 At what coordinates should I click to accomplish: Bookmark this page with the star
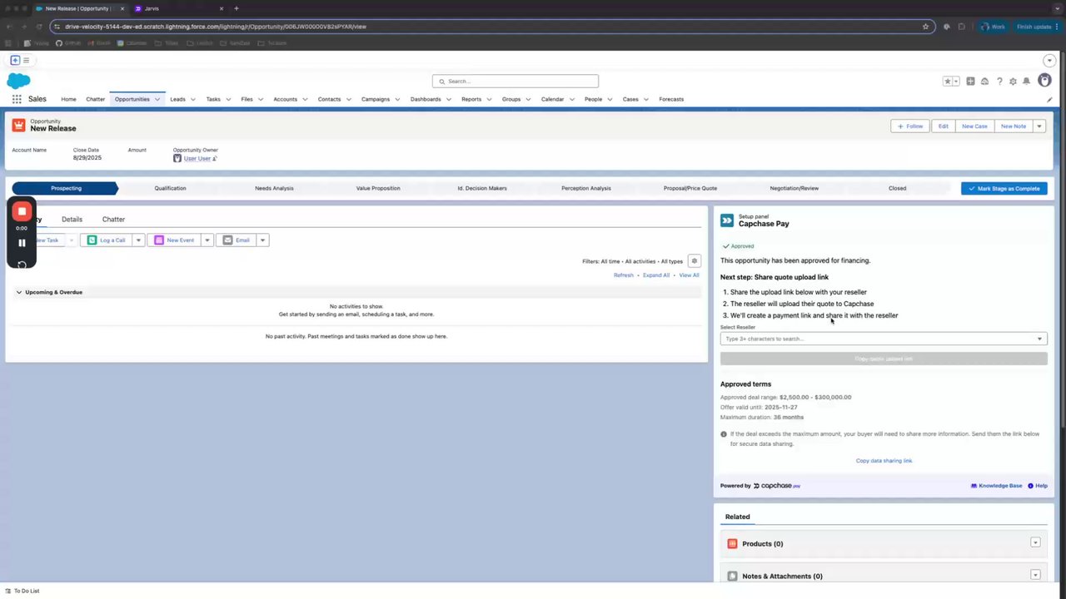[x=925, y=27]
